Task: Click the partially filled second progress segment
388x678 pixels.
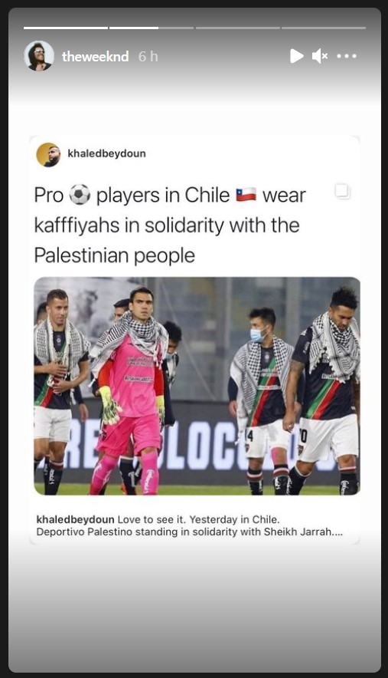Action: pyautogui.click(x=151, y=28)
